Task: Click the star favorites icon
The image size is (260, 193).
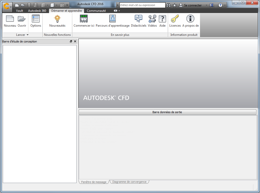Action: pyautogui.click(x=174, y=5)
